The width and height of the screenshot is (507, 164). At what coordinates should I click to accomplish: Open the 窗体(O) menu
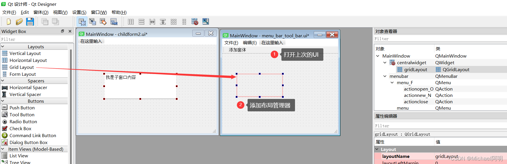click(x=41, y=12)
